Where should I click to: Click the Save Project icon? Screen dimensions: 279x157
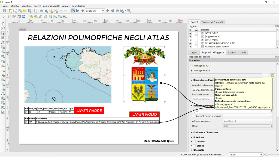pos(4,11)
